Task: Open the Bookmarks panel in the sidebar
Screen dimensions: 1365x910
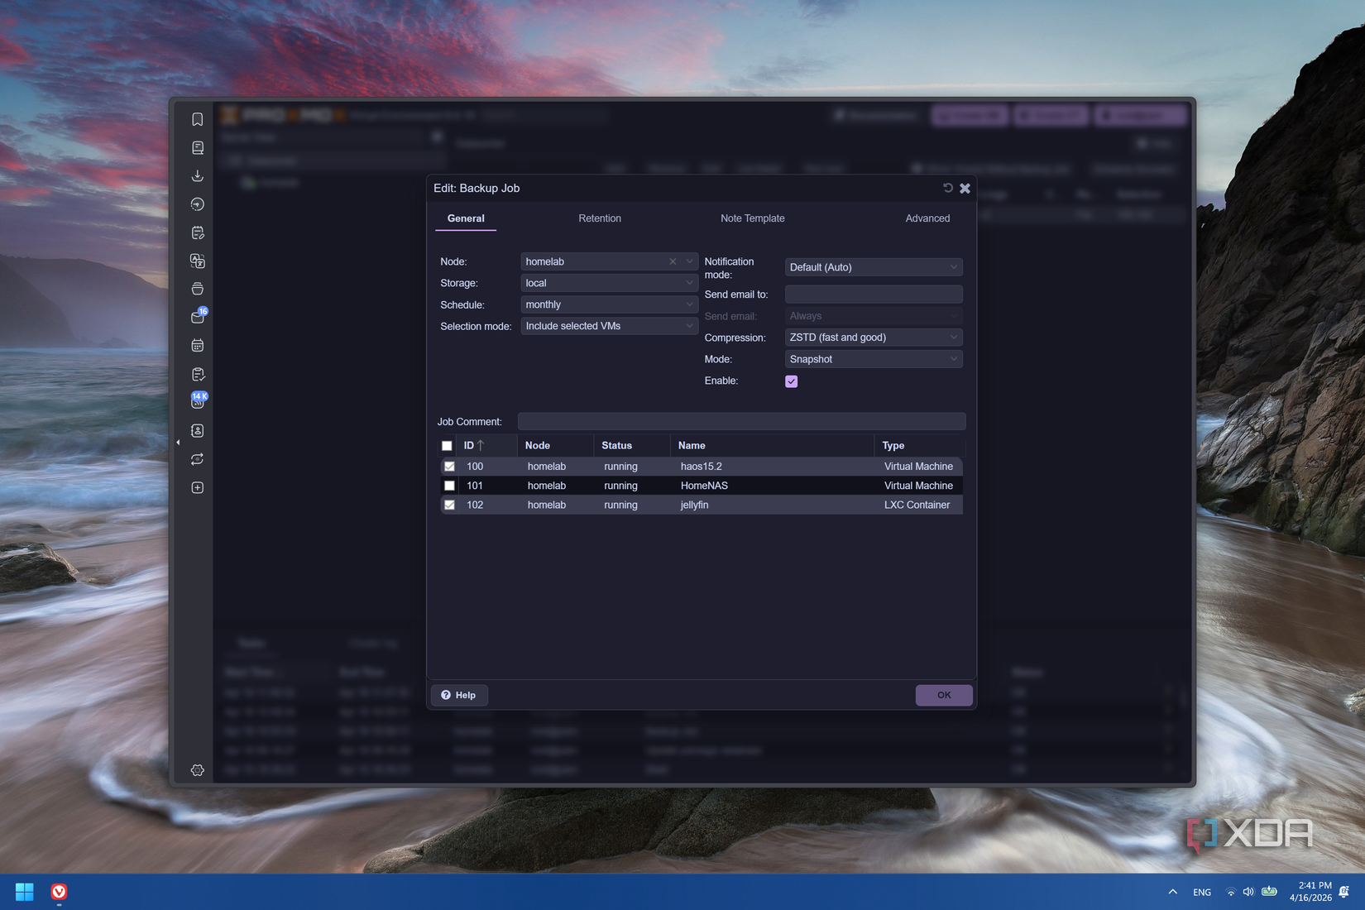Action: point(197,119)
